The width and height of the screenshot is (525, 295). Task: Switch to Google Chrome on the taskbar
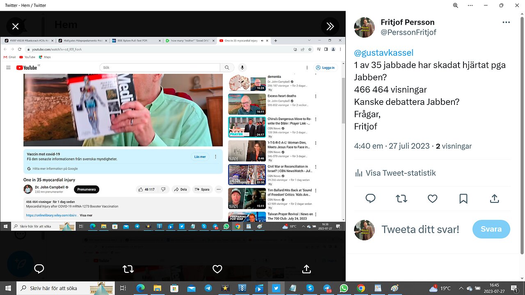[361, 288]
